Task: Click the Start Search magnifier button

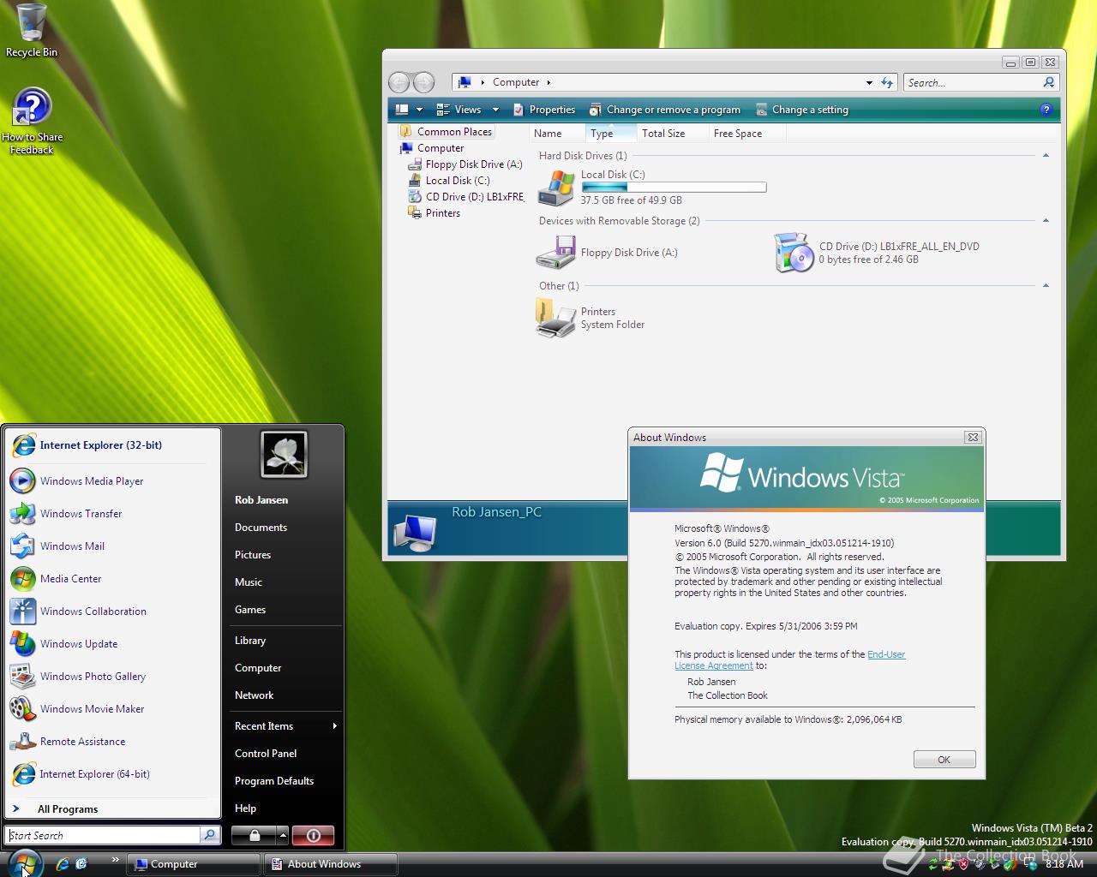Action: click(x=210, y=835)
